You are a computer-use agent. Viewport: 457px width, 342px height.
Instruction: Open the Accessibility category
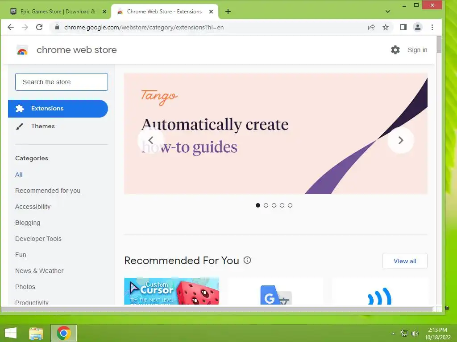[x=33, y=207]
